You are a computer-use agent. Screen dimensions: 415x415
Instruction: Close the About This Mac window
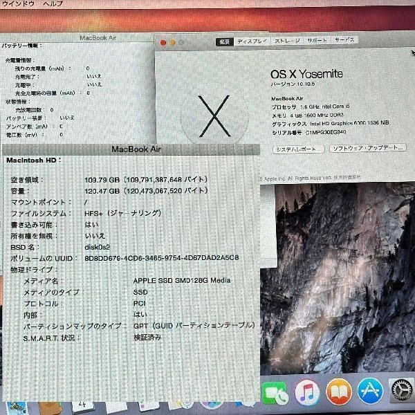163,42
